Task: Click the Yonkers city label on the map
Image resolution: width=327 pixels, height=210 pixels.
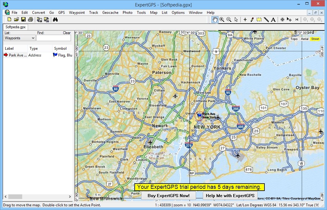Action: (222, 68)
